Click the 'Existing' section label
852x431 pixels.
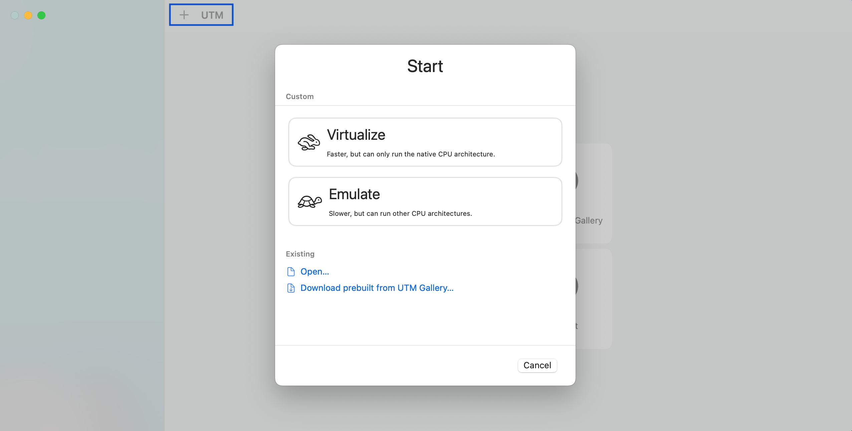[300, 254]
